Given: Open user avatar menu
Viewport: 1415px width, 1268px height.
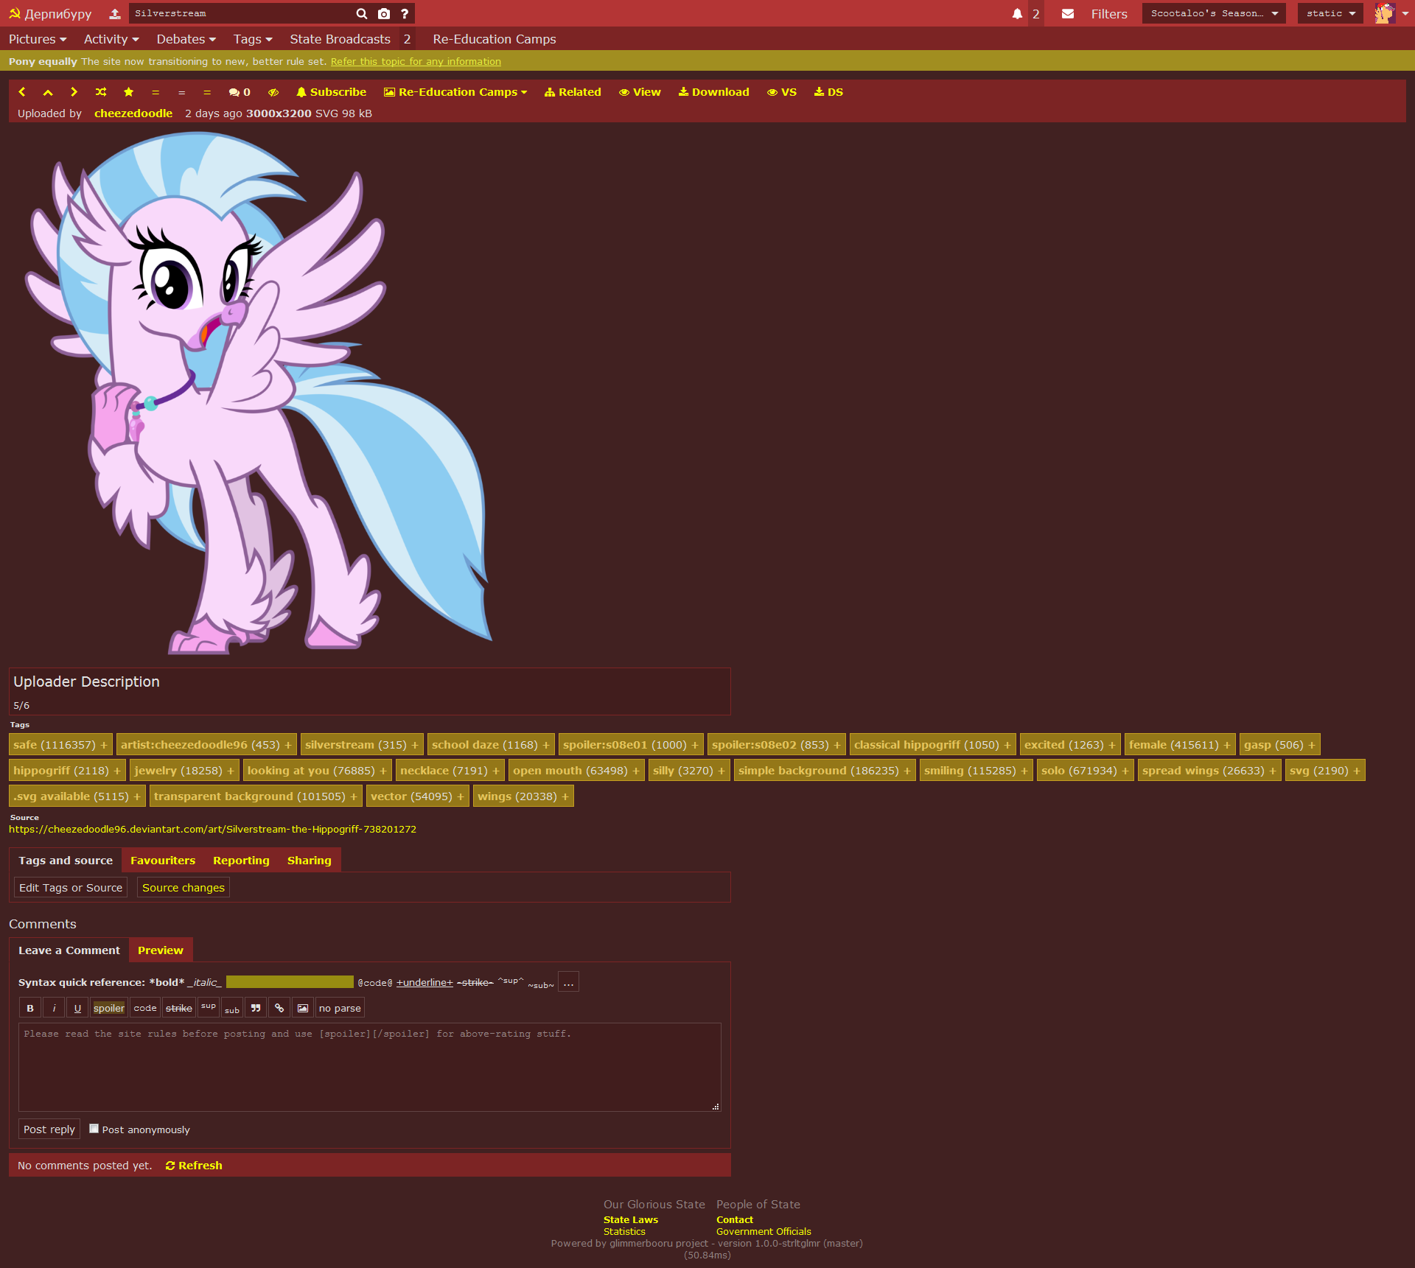Looking at the screenshot, I should coord(1391,13).
